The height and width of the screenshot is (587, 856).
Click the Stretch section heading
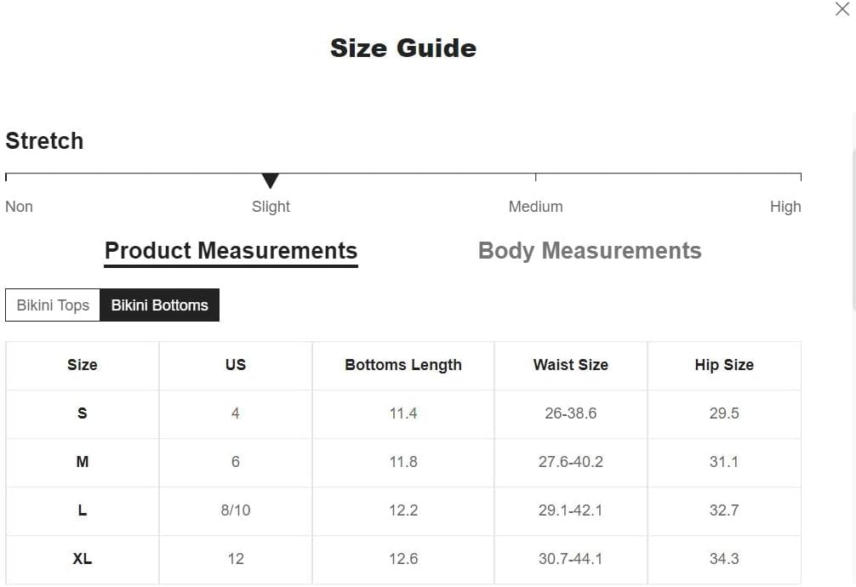coord(44,141)
